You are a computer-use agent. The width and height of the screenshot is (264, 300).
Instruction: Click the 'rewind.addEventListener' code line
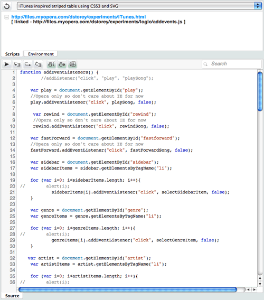coord(101,126)
